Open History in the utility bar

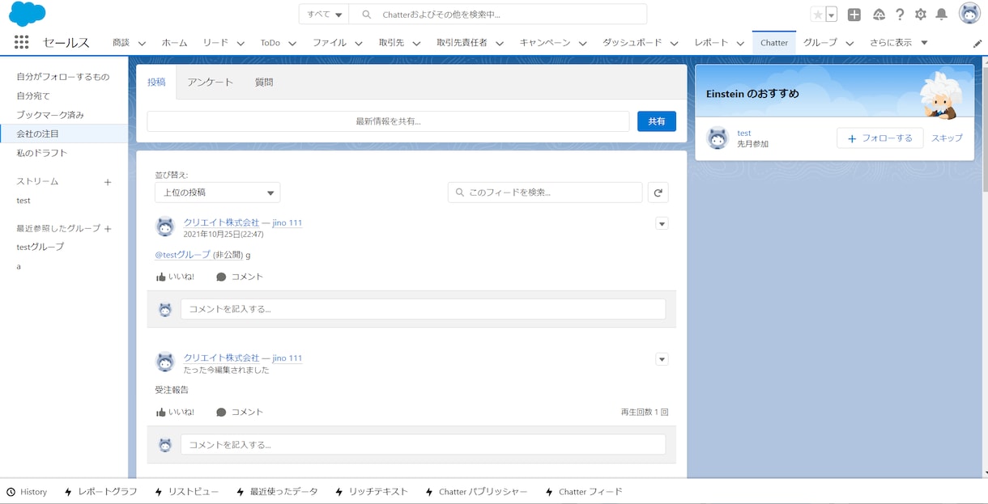27,492
